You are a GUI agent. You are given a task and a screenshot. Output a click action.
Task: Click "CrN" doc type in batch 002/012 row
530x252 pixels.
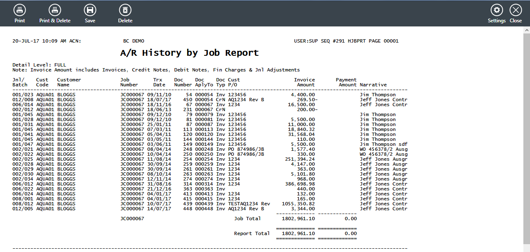[221, 109]
